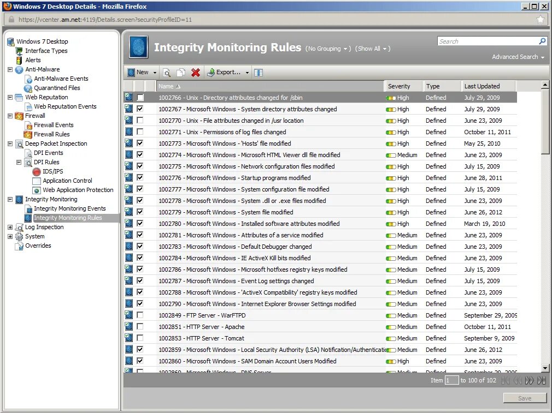552x413 pixels.
Task: Check rule 1002771 Unix log files permissions
Action: [140, 132]
